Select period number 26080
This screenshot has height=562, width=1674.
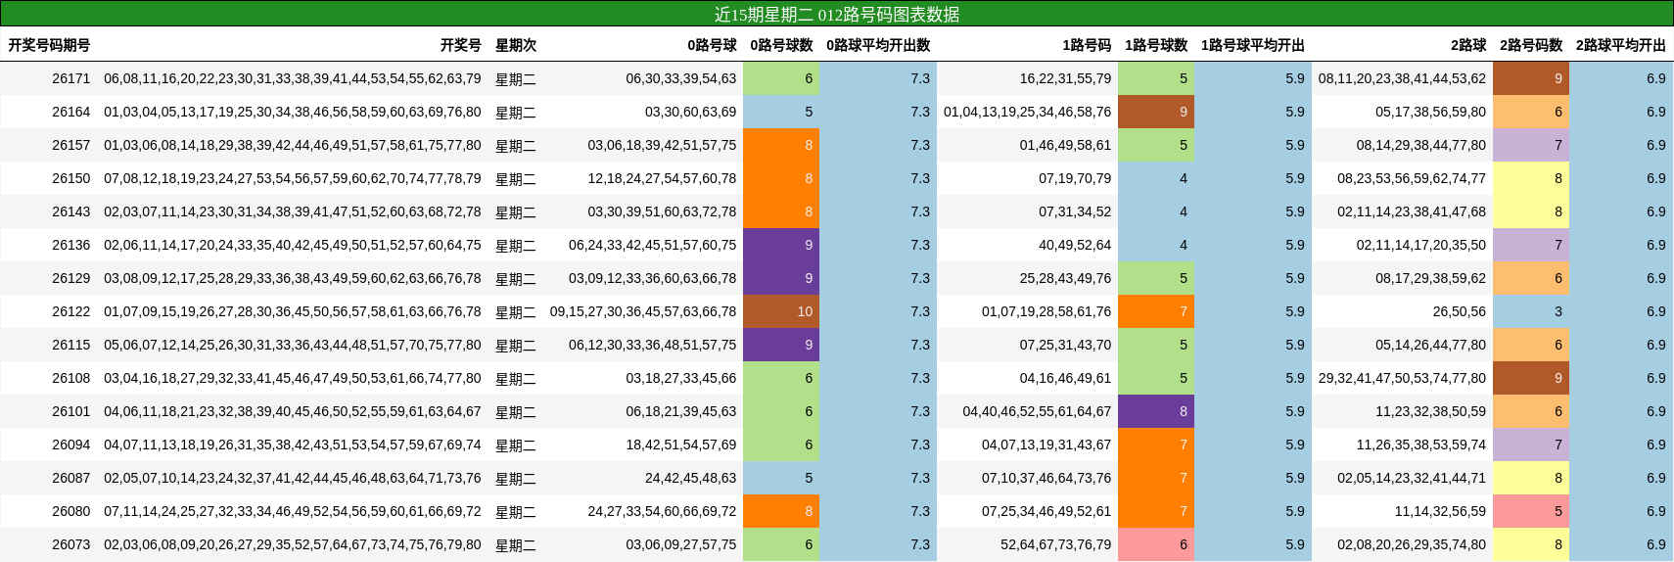pyautogui.click(x=70, y=511)
